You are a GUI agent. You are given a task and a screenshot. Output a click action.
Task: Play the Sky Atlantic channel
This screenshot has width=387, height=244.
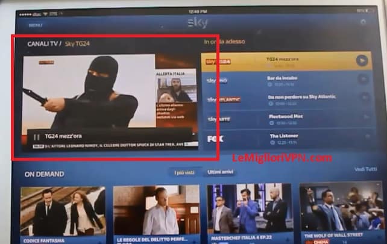click(365, 97)
